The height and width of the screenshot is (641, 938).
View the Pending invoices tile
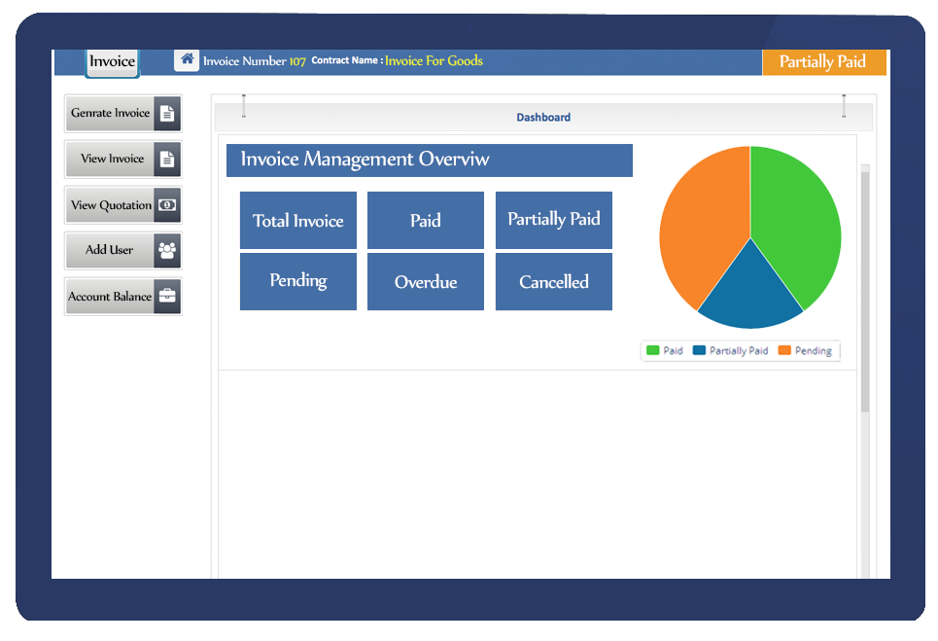(x=297, y=281)
